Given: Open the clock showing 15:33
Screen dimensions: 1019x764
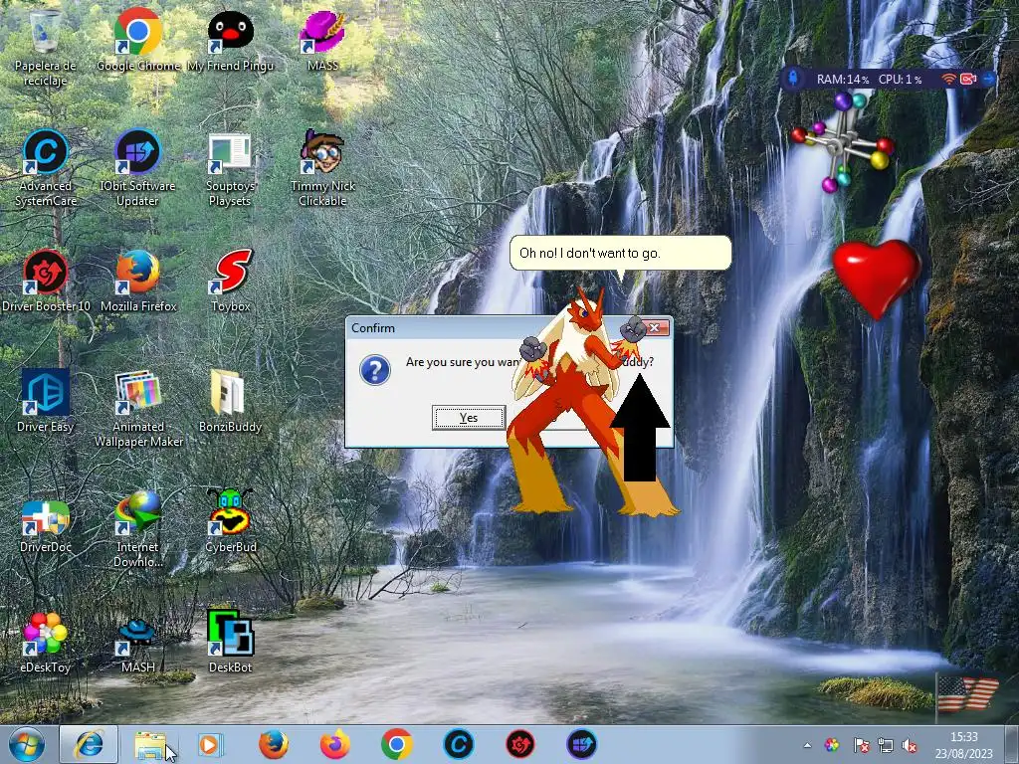Looking at the screenshot, I should pyautogui.click(x=963, y=745).
